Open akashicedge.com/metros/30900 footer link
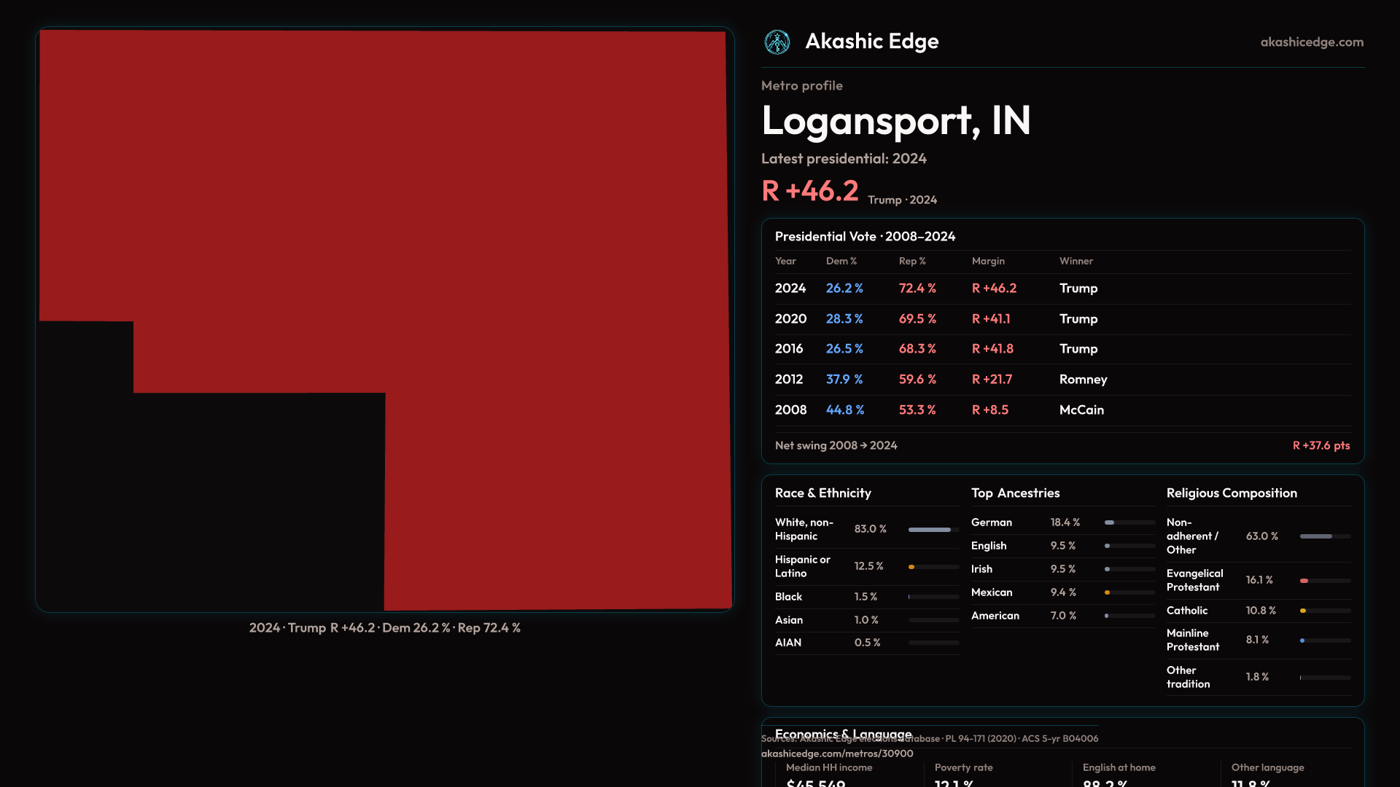1400x787 pixels. (836, 753)
